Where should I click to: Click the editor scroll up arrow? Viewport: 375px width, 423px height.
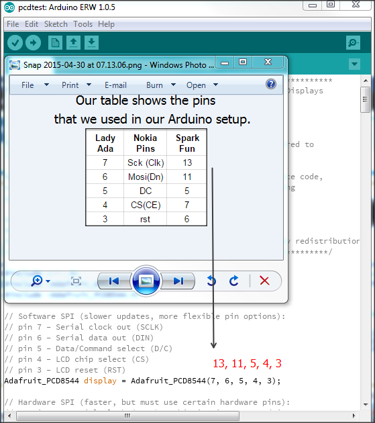coord(366,81)
